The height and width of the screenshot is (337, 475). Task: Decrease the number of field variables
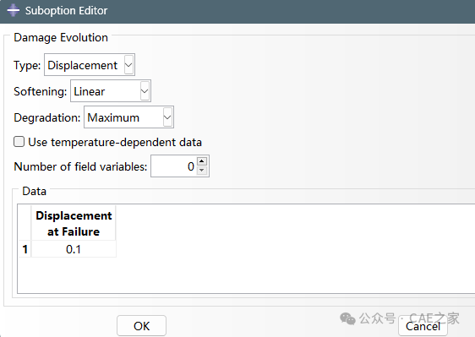tap(202, 171)
